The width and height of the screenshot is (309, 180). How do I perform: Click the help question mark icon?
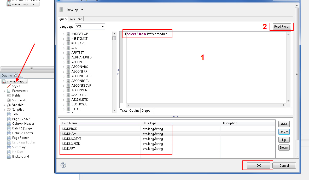point(63,165)
